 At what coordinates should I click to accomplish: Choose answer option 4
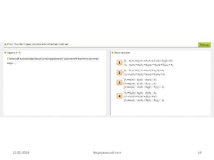point(119,96)
